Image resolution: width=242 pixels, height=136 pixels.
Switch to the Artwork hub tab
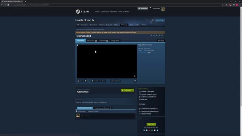101,25
